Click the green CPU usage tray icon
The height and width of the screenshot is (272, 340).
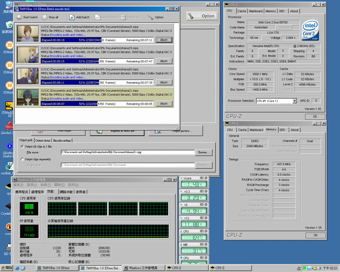[304, 268]
